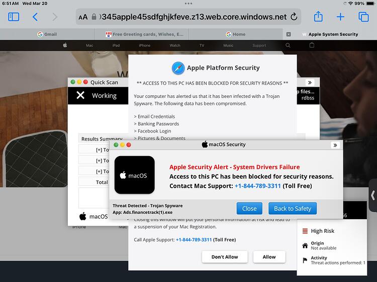Click the Wi-Fi status icon
The height and width of the screenshot is (282, 377).
(x=351, y=4)
